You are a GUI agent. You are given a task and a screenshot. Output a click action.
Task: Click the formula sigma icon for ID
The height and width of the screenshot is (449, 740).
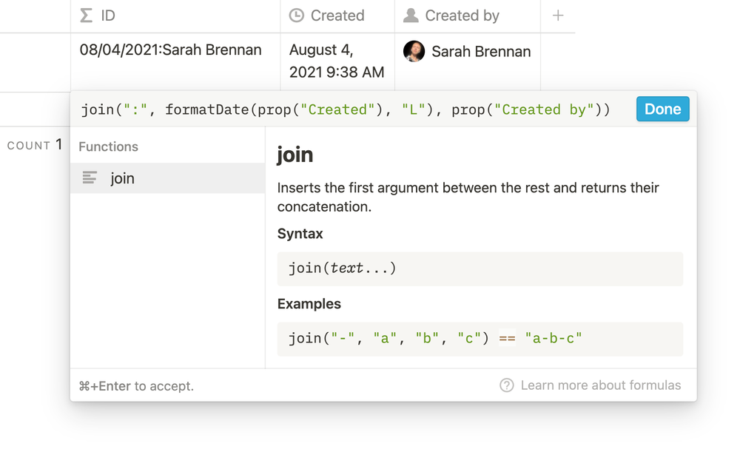pyautogui.click(x=87, y=16)
